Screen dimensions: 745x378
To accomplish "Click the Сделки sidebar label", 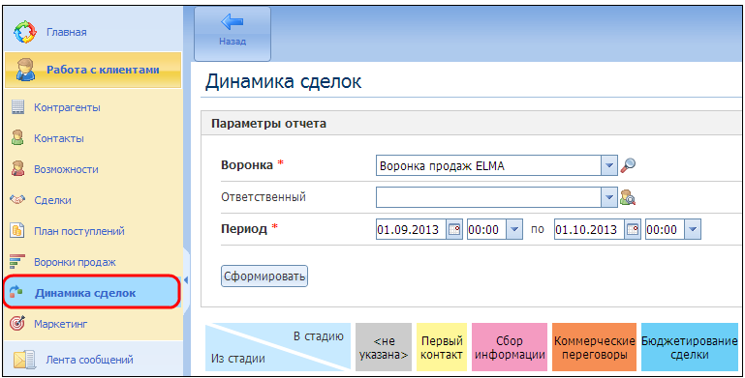I will coord(52,200).
